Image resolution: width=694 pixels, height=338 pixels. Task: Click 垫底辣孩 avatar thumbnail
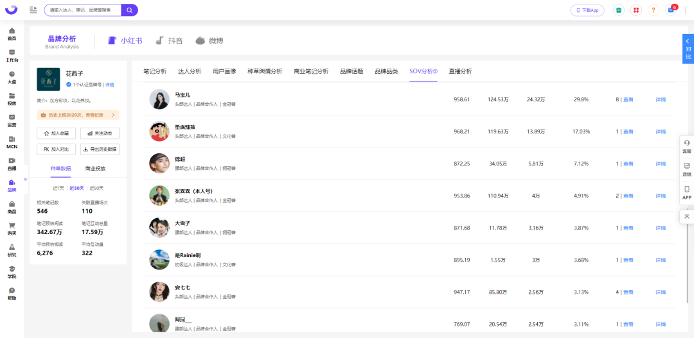point(159,131)
